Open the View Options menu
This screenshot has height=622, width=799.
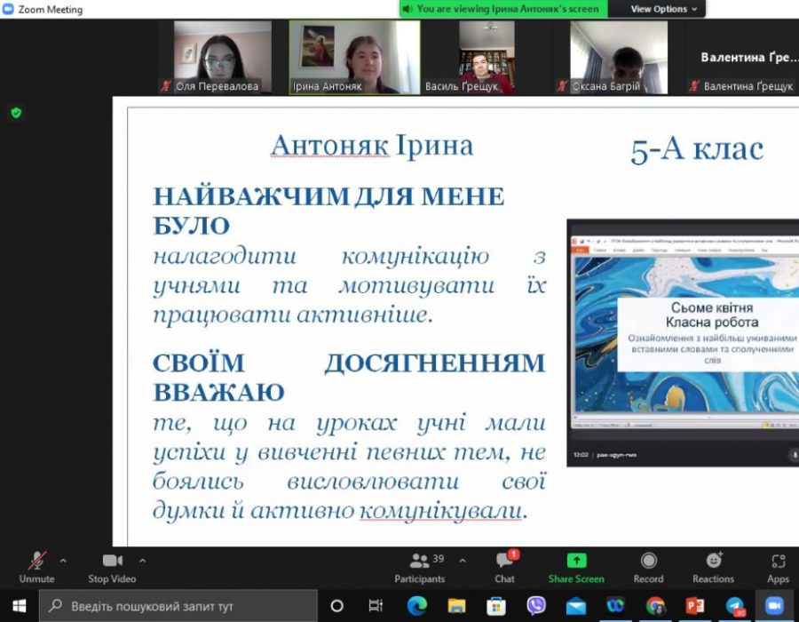click(x=664, y=9)
